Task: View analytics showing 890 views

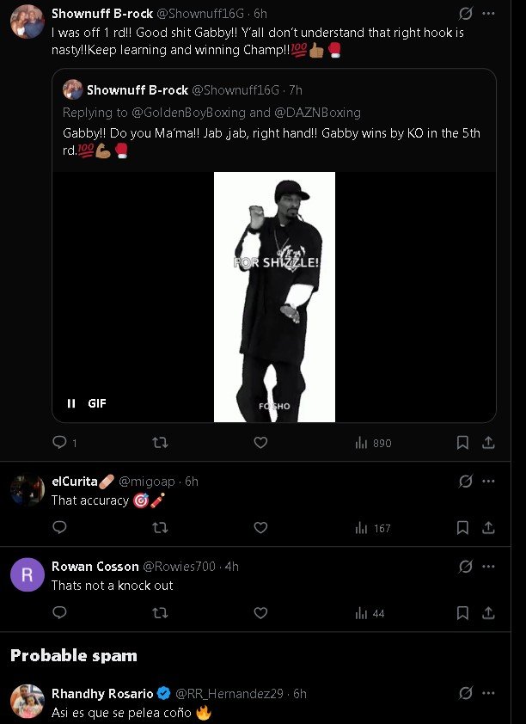Action: click(x=373, y=443)
